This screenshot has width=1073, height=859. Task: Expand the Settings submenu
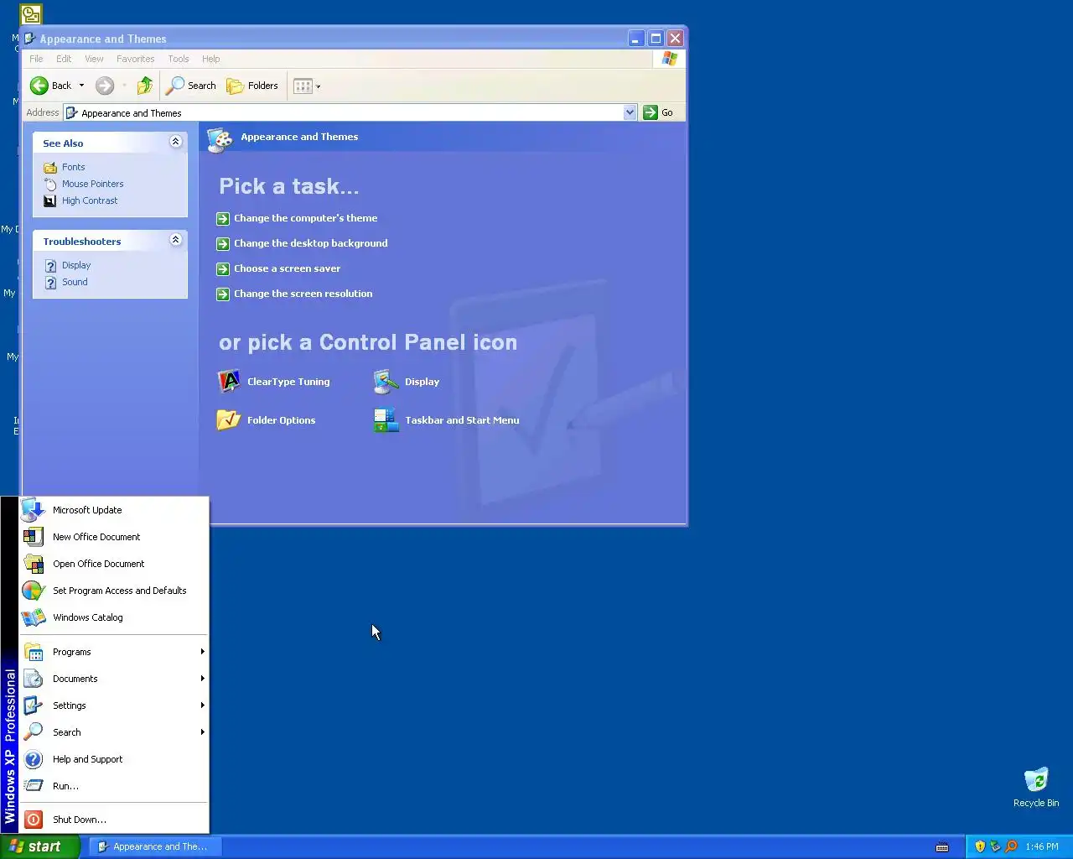114,705
